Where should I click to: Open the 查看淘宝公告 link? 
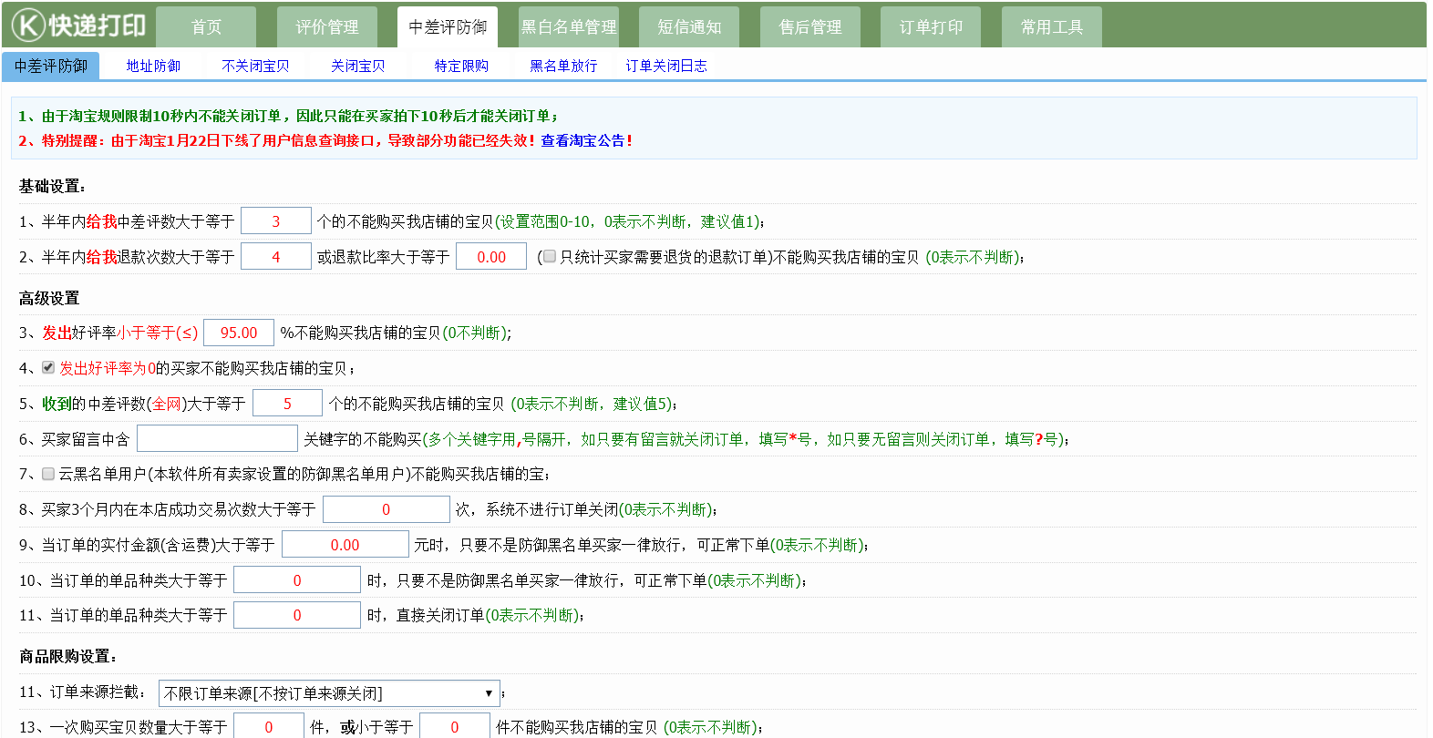pos(582,140)
